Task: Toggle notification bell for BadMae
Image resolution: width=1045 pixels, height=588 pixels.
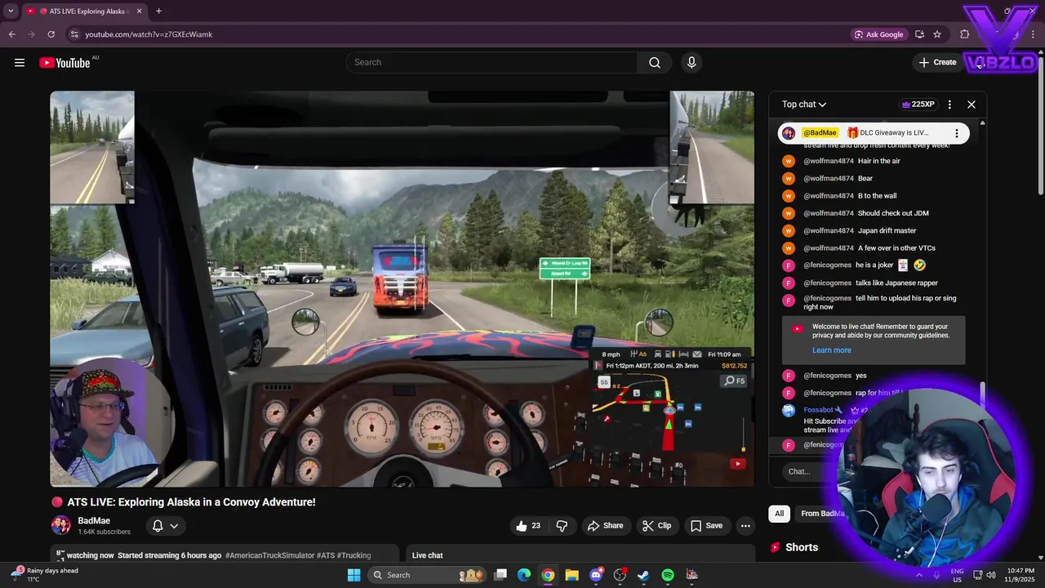Action: click(158, 526)
